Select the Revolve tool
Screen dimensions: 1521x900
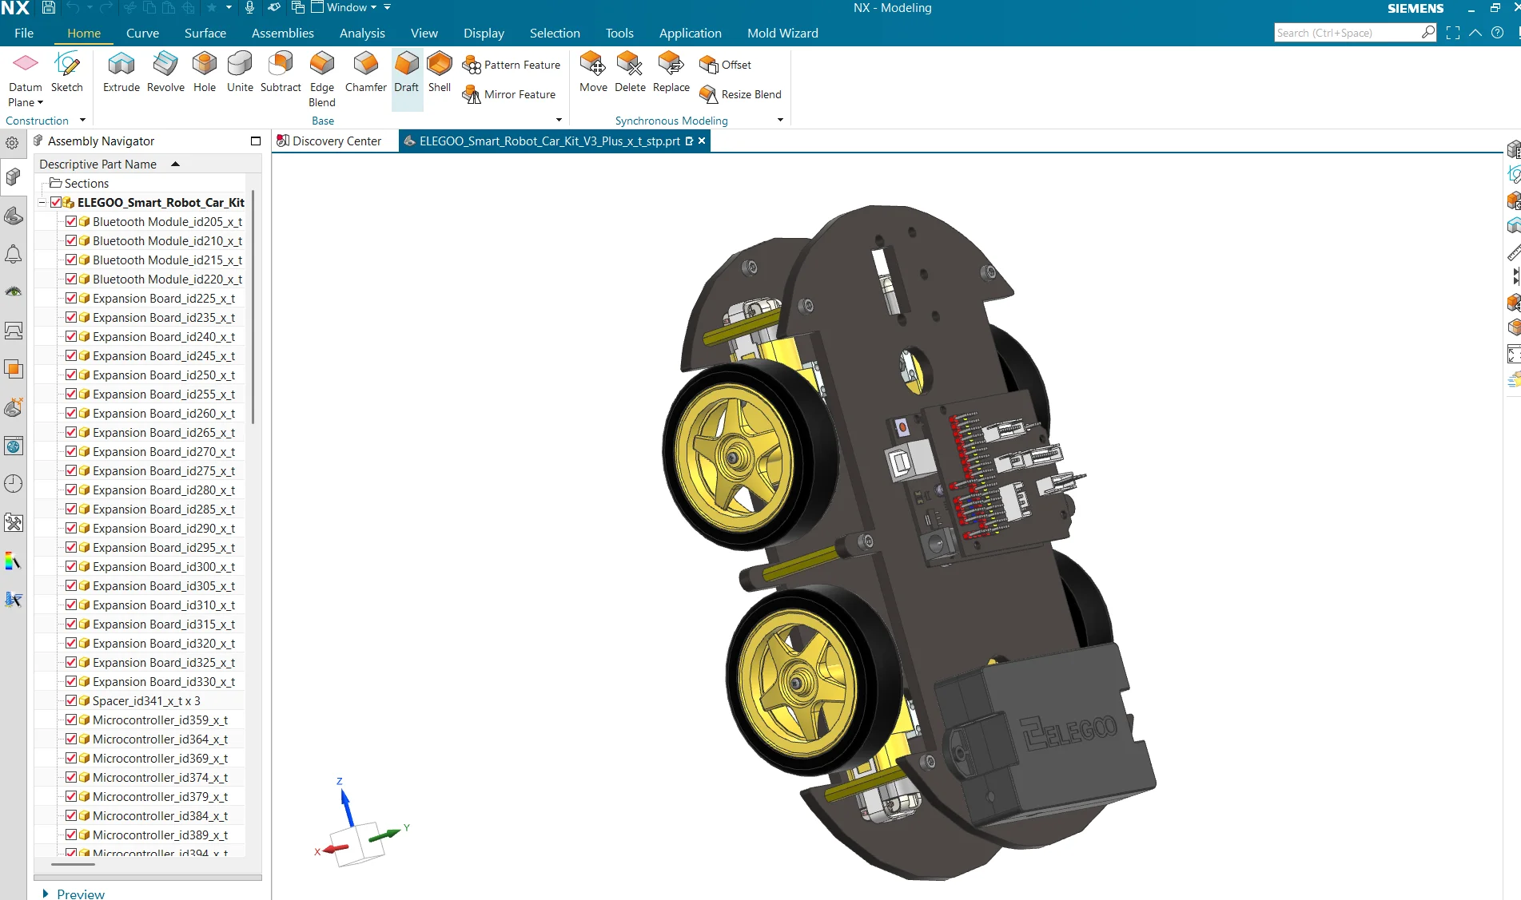165,72
